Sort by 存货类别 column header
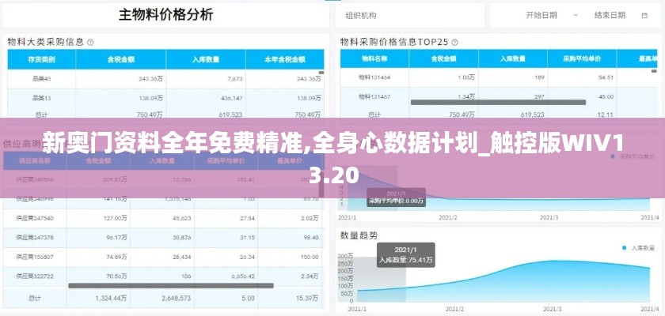 click(x=41, y=60)
